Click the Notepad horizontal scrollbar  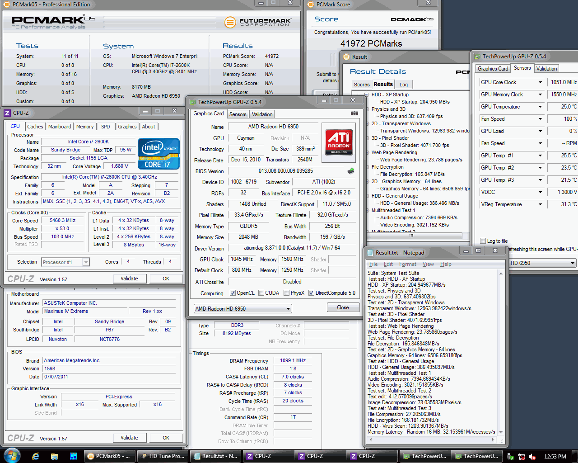tap(433, 439)
